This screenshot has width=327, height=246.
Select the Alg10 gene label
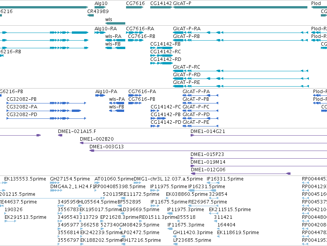(101, 3)
